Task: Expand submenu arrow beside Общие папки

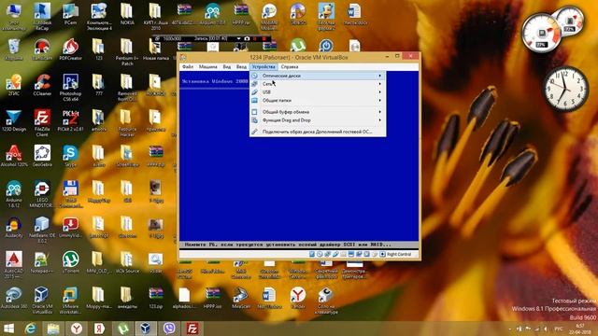Action: click(x=380, y=101)
